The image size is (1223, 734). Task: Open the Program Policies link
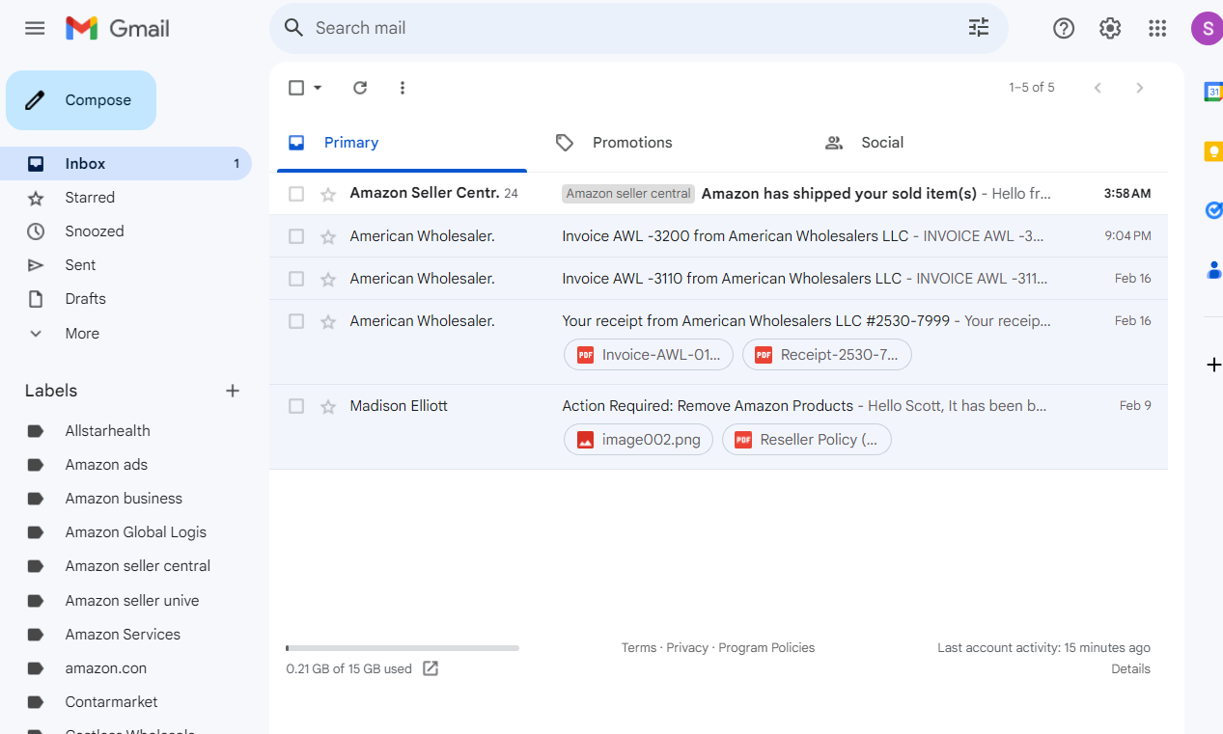pos(766,648)
